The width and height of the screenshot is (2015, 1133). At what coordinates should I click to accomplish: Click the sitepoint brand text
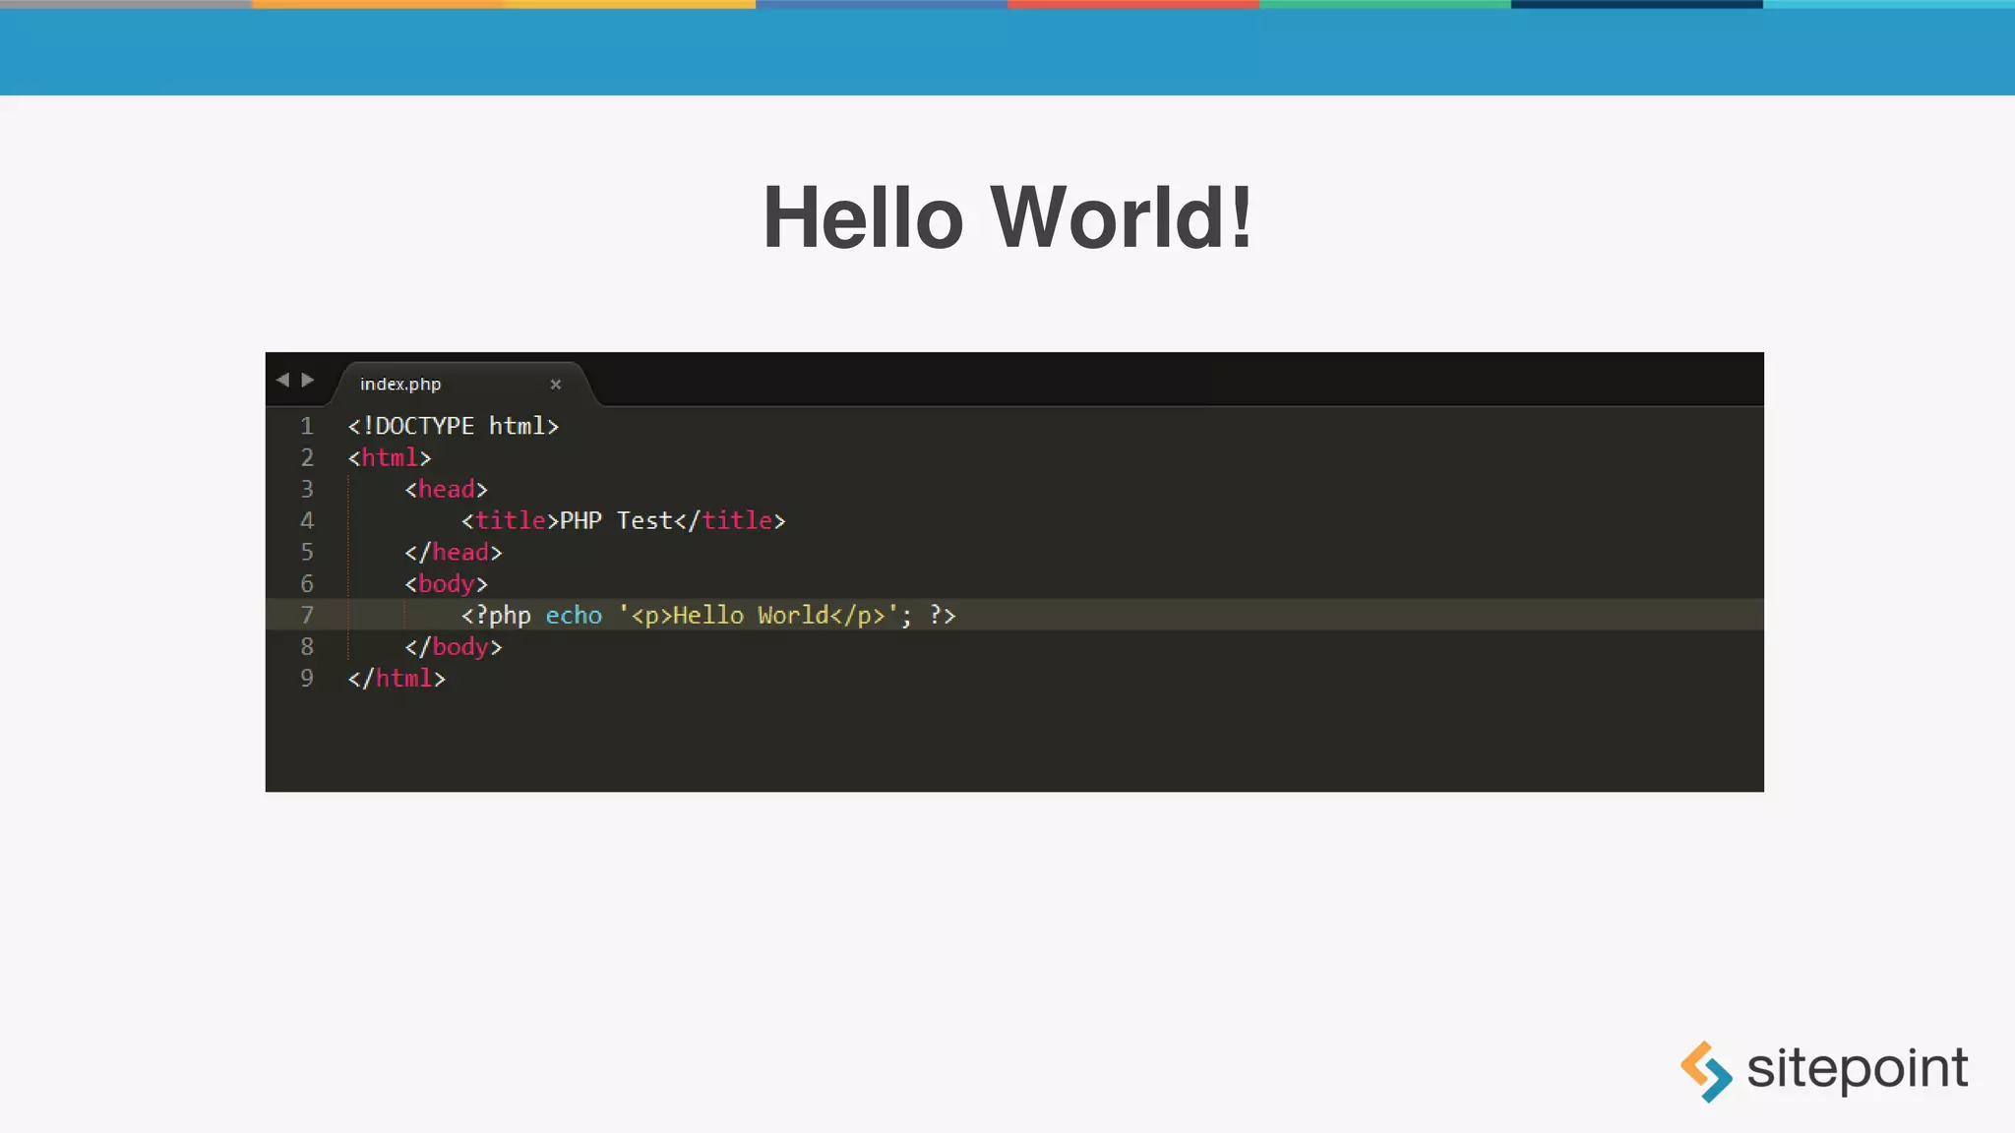tap(1858, 1069)
